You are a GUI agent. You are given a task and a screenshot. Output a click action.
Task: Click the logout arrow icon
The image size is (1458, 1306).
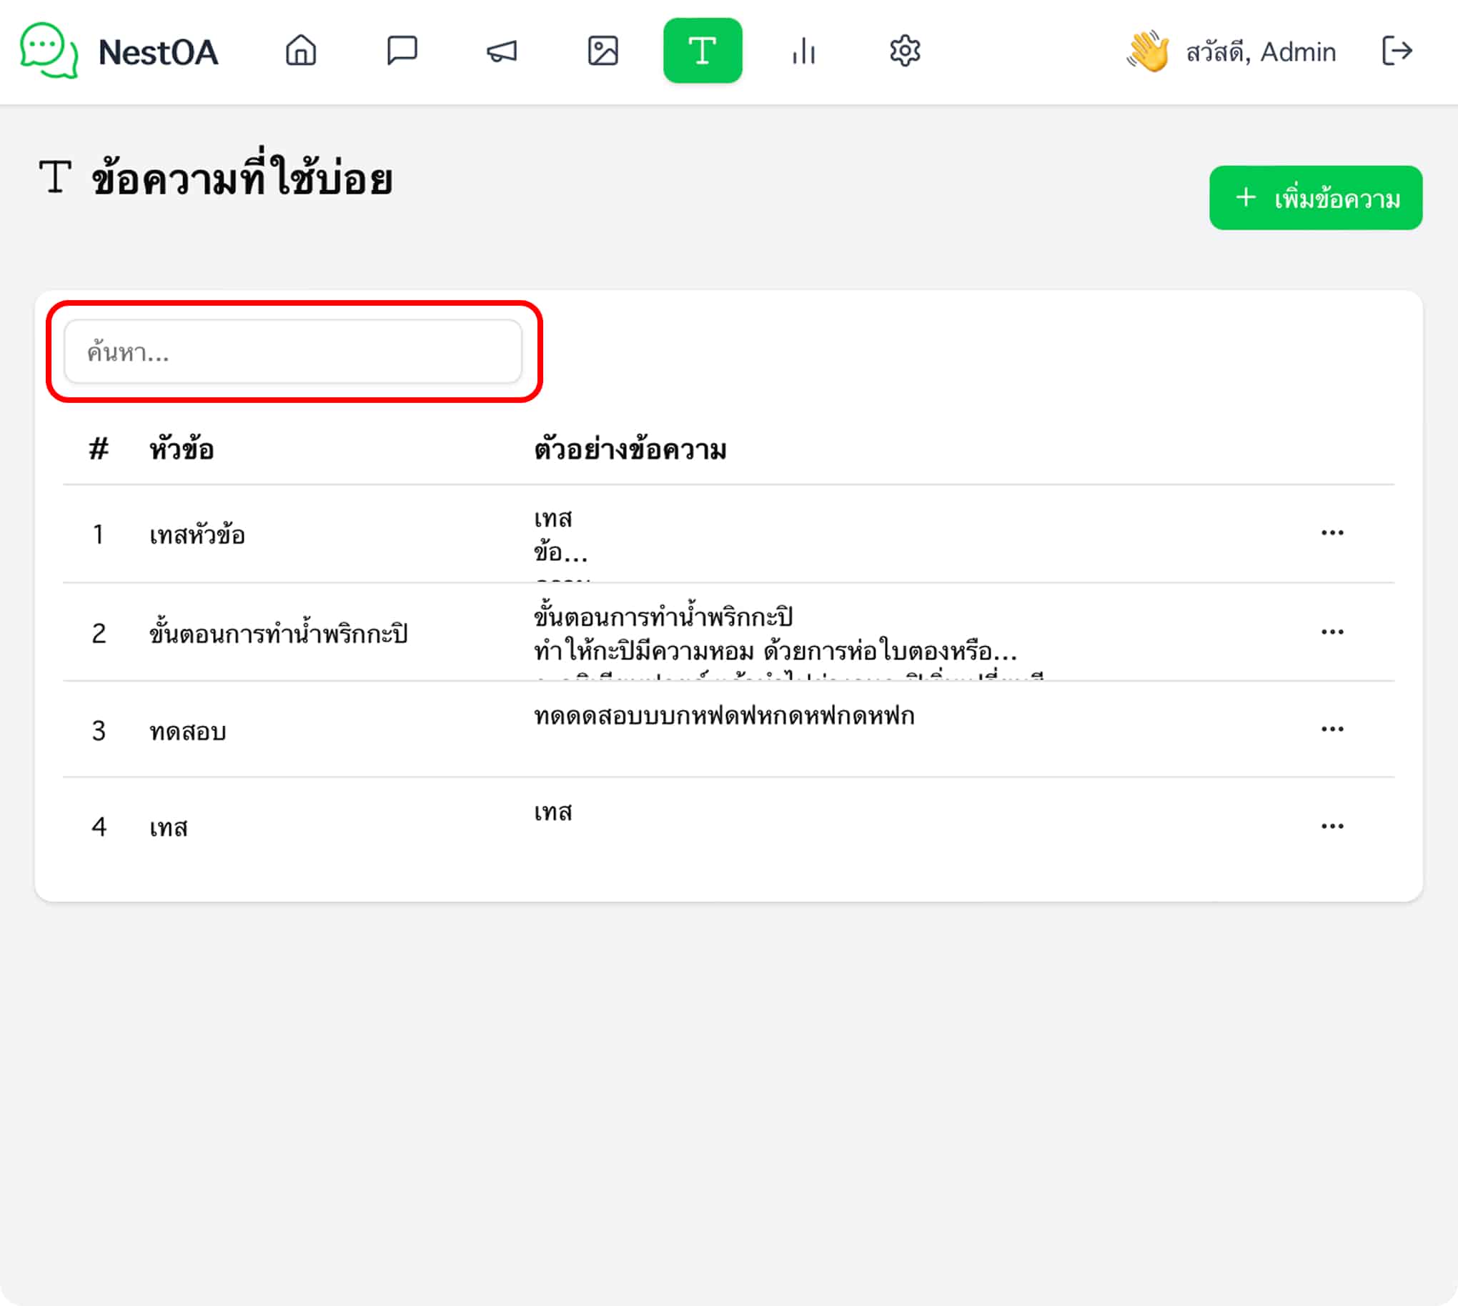[1397, 51]
